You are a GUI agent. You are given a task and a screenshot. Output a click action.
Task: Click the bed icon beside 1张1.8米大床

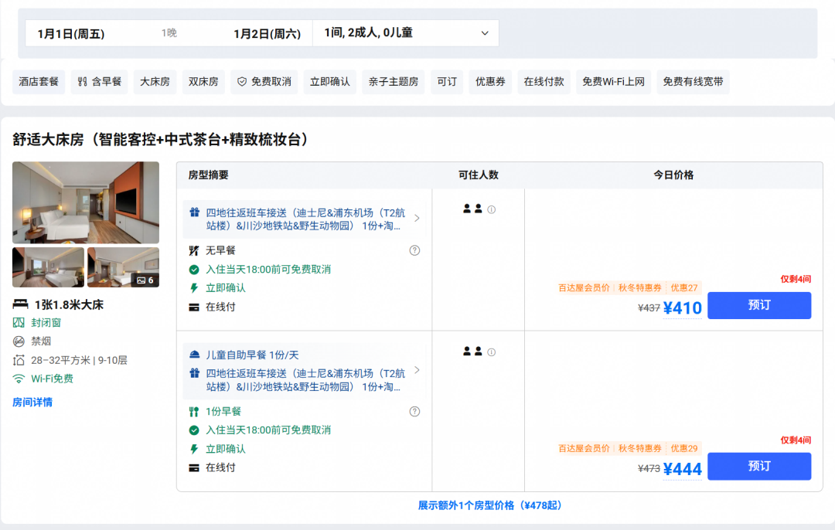(x=20, y=304)
